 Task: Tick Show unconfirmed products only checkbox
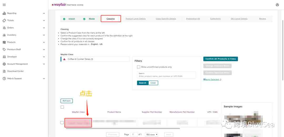point(139,67)
